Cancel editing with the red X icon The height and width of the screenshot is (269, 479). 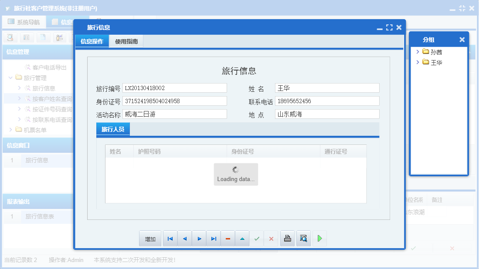point(271,238)
